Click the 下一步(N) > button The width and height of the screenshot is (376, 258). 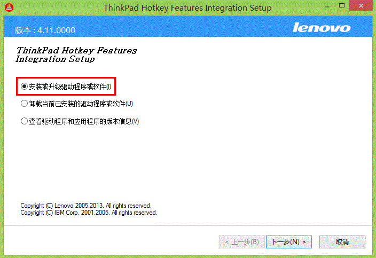(x=289, y=242)
